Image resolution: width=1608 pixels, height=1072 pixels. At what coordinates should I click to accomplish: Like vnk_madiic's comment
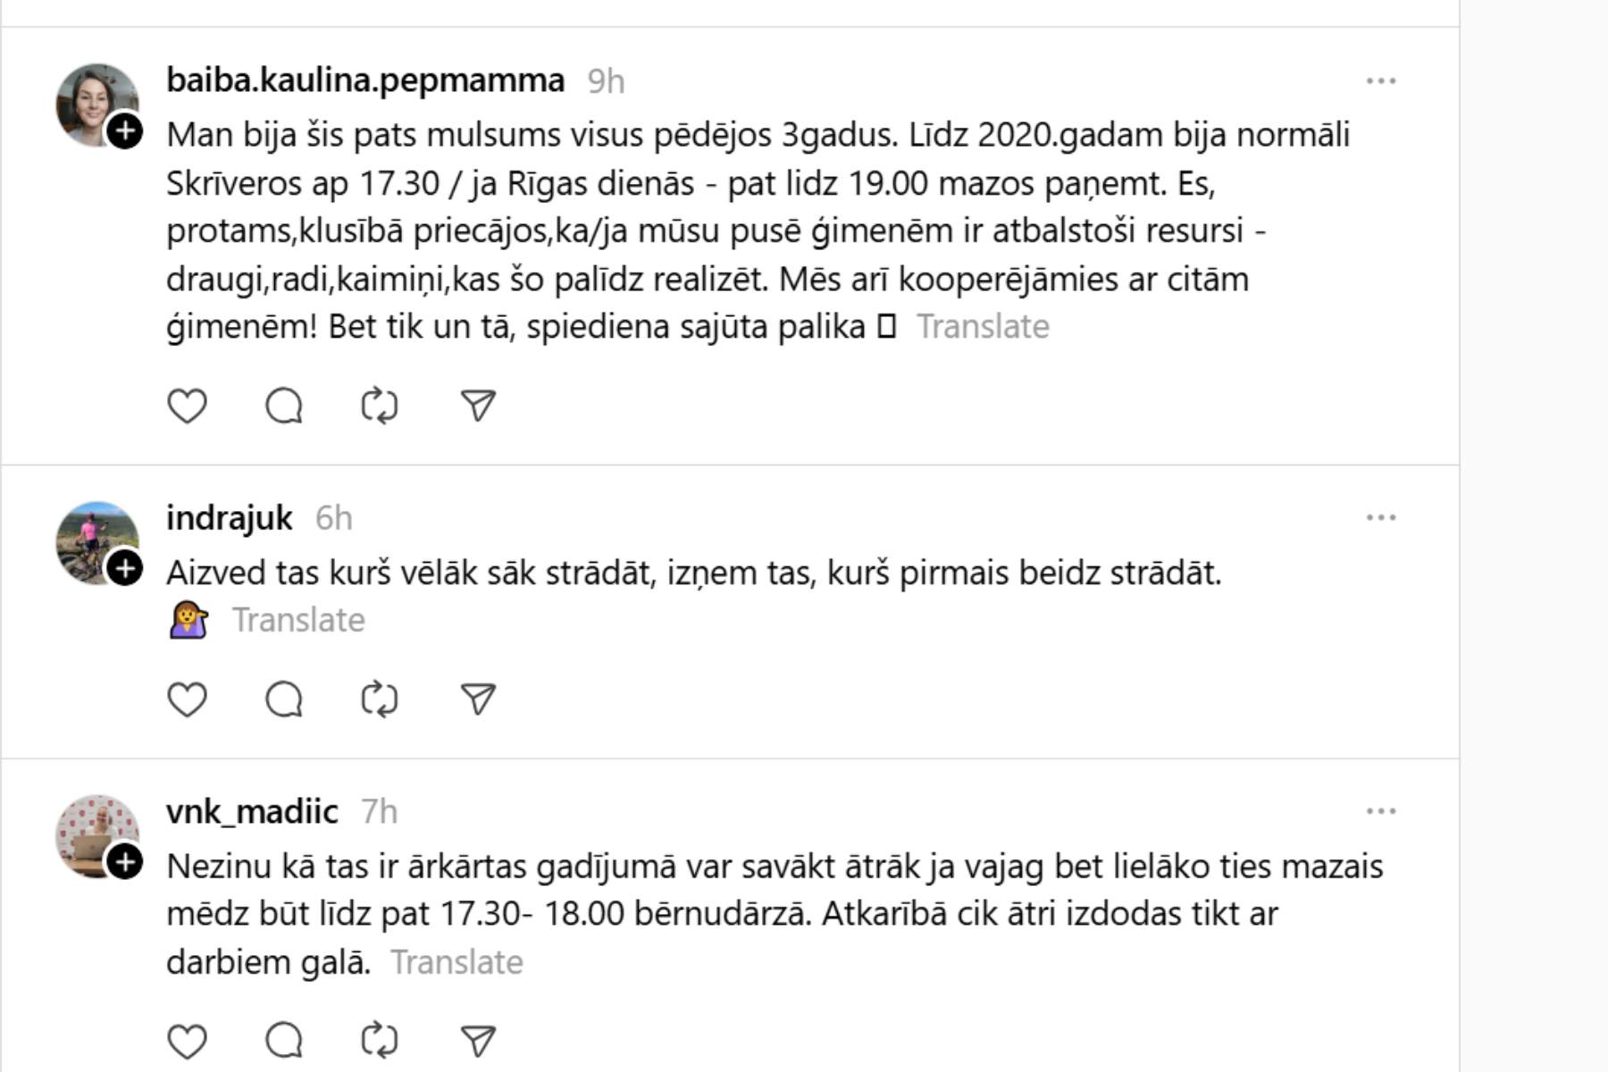coord(188,1041)
